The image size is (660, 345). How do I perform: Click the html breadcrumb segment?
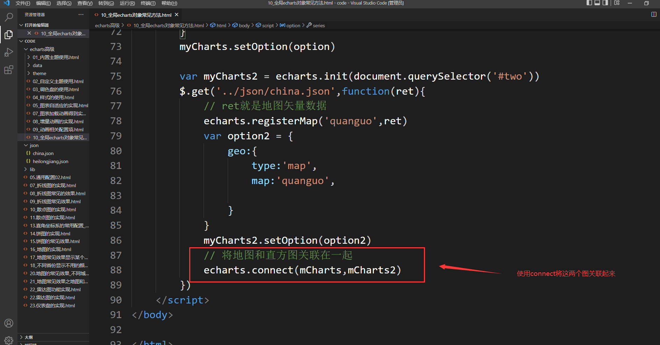[x=221, y=25]
